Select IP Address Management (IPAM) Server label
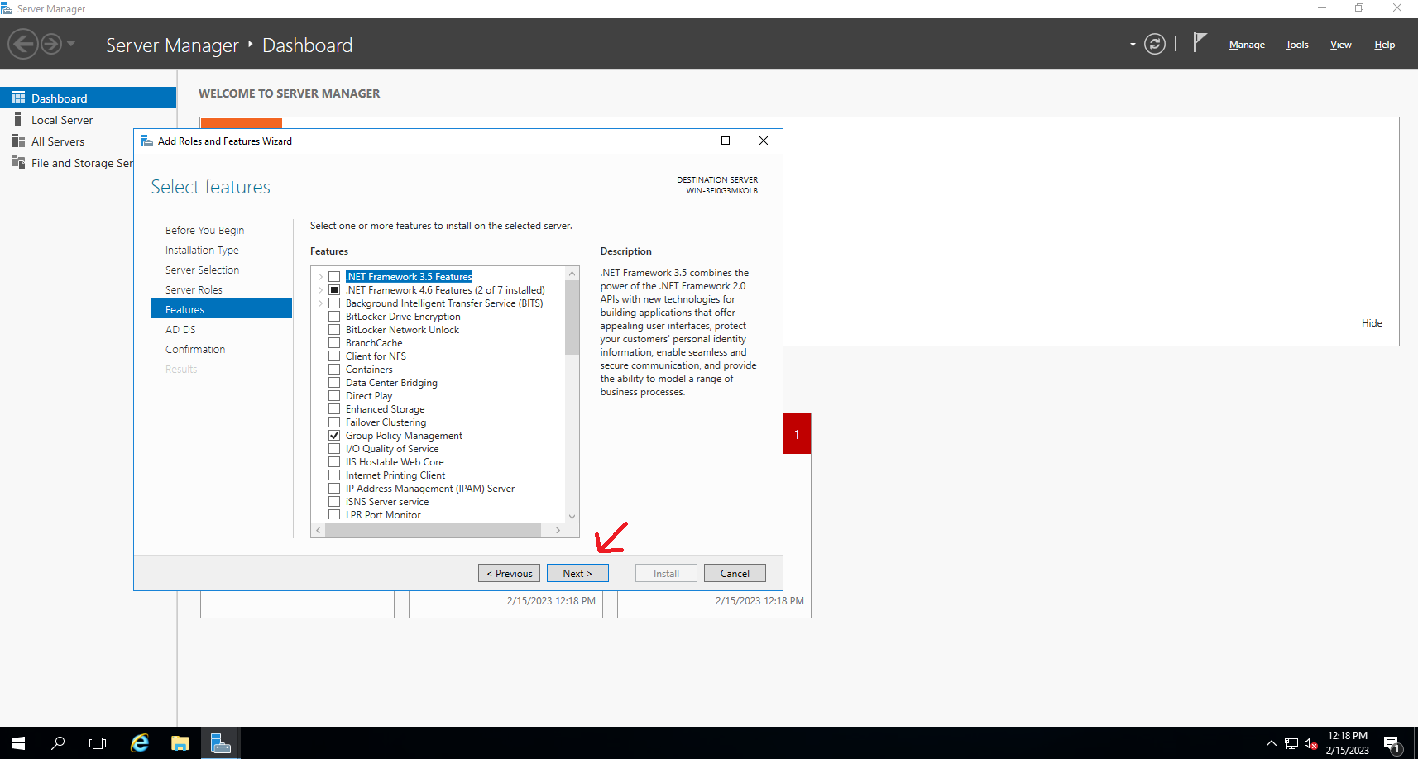Image resolution: width=1418 pixels, height=759 pixels. [x=430, y=489]
